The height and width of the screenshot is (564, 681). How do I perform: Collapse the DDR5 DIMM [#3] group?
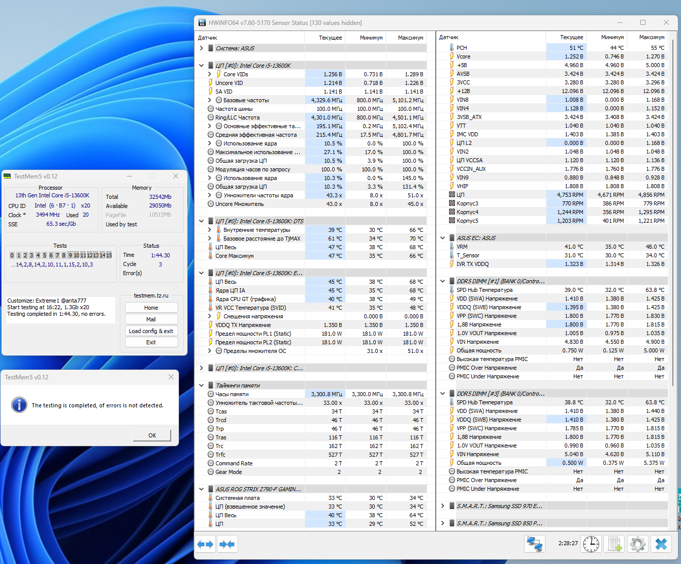443,394
